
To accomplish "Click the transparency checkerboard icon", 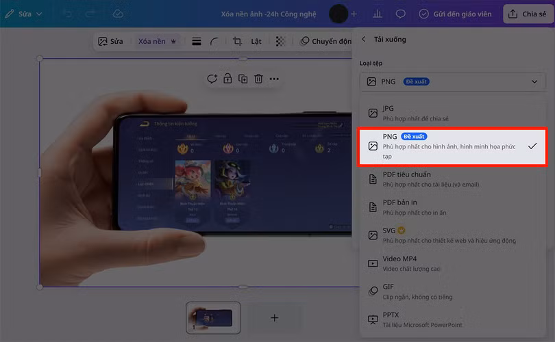I will click(x=280, y=42).
